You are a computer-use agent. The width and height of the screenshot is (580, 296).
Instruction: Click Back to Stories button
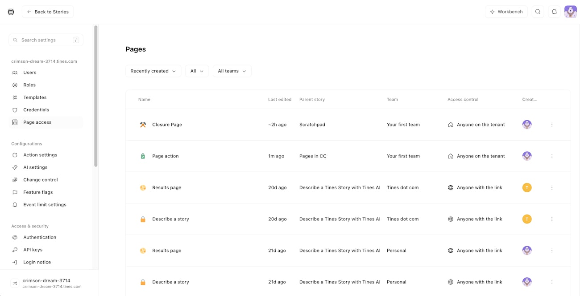[x=48, y=12]
